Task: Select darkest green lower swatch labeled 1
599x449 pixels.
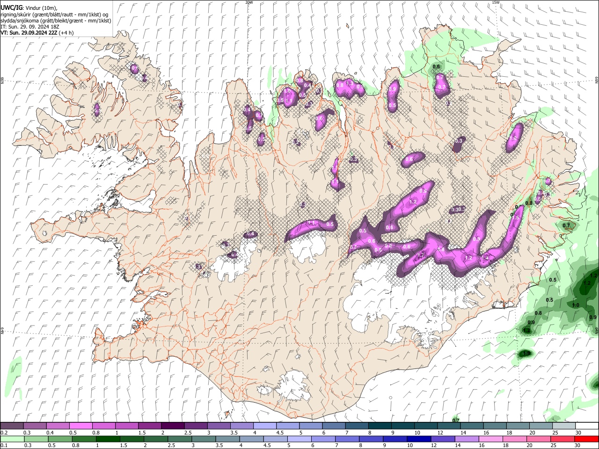Action: [108, 439]
